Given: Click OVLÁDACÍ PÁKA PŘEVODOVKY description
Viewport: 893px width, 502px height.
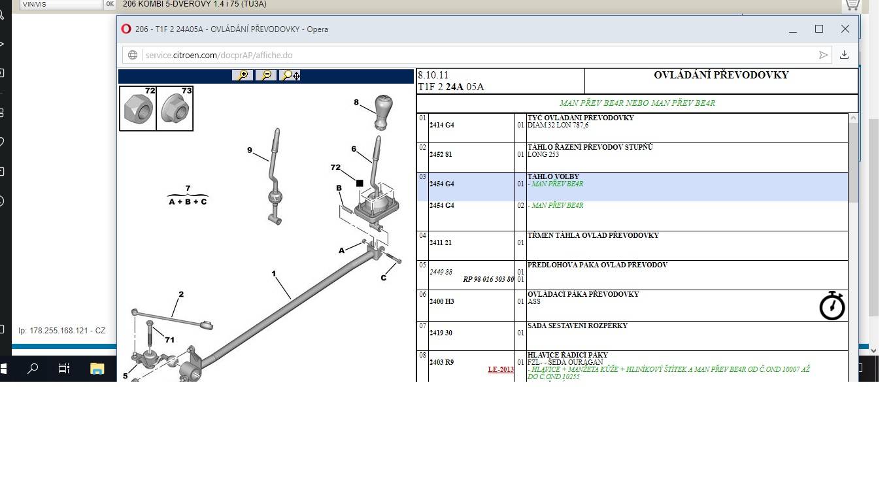Looking at the screenshot, I should coord(583,294).
